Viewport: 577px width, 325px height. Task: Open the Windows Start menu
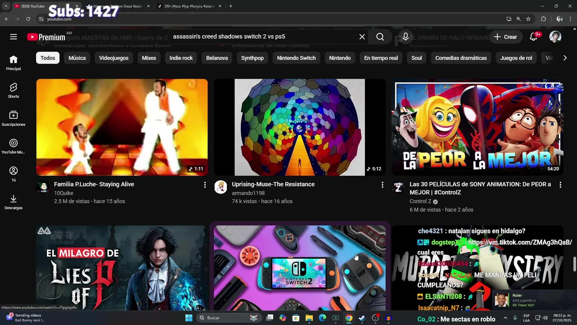(x=189, y=318)
